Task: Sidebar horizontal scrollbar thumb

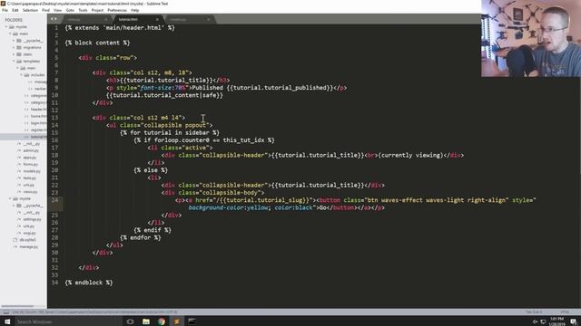Action: 17,306
